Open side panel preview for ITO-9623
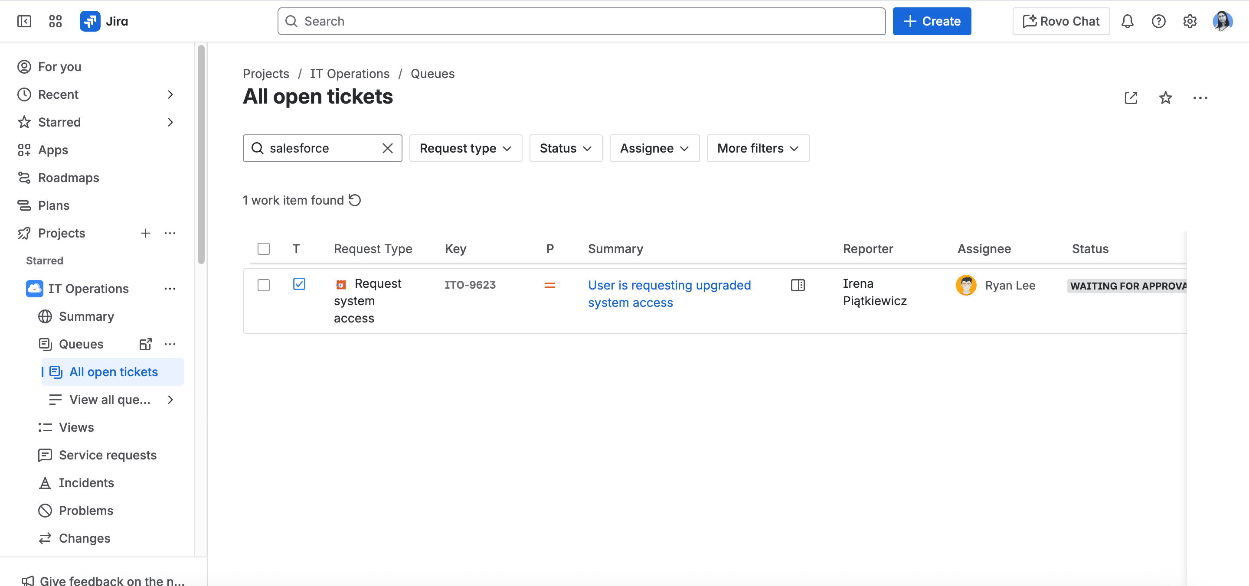This screenshot has height=586, width=1249. tap(798, 285)
